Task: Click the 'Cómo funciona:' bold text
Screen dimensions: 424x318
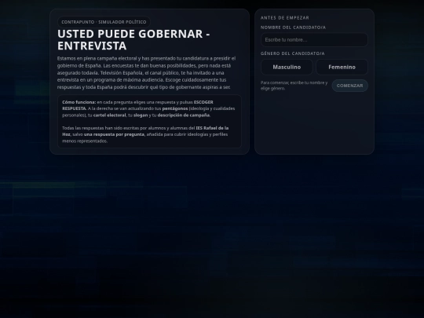Action: (79, 102)
